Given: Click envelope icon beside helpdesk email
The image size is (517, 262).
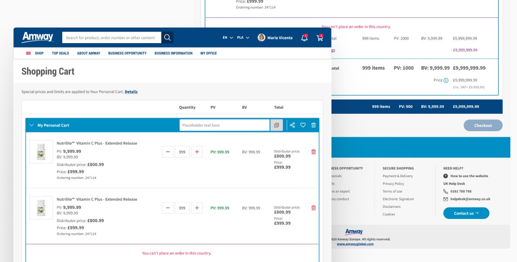Looking at the screenshot, I should (x=445, y=199).
